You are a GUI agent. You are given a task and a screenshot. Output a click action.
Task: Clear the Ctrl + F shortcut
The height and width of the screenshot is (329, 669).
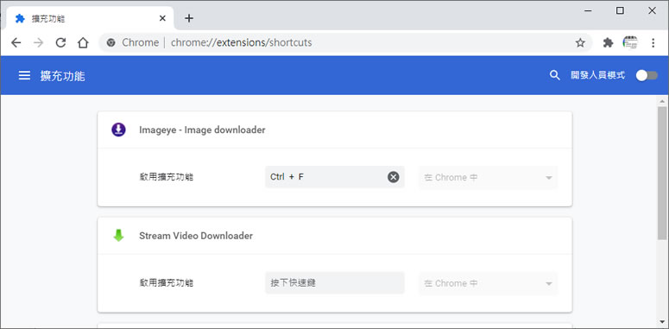pos(394,177)
